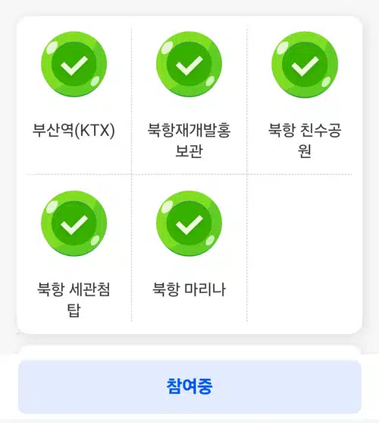This screenshot has width=379, height=423.
Task: Click the 탑 second-line text under 세관첨
Action: (x=74, y=310)
